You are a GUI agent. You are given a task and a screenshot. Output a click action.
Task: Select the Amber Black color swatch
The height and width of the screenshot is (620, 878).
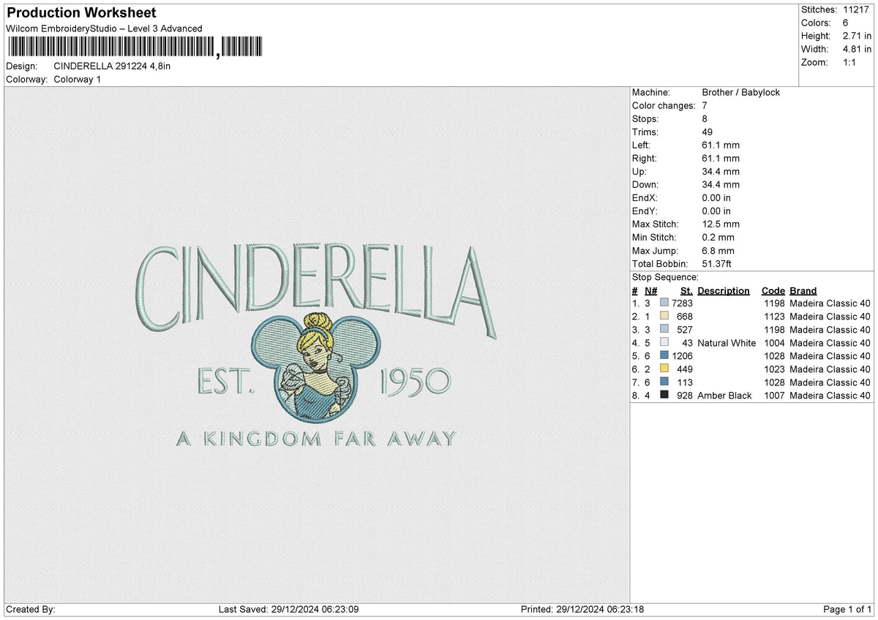(x=664, y=396)
